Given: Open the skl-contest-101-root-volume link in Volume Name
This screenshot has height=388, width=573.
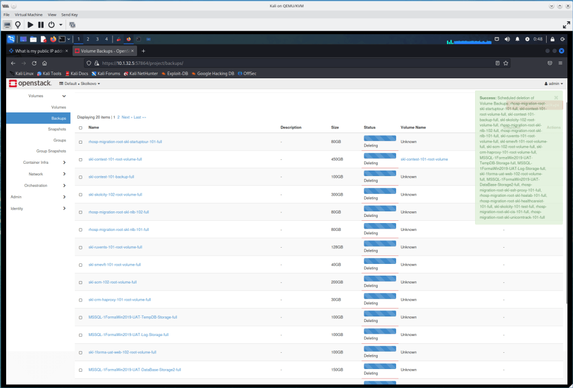Looking at the screenshot, I should pyautogui.click(x=424, y=159).
